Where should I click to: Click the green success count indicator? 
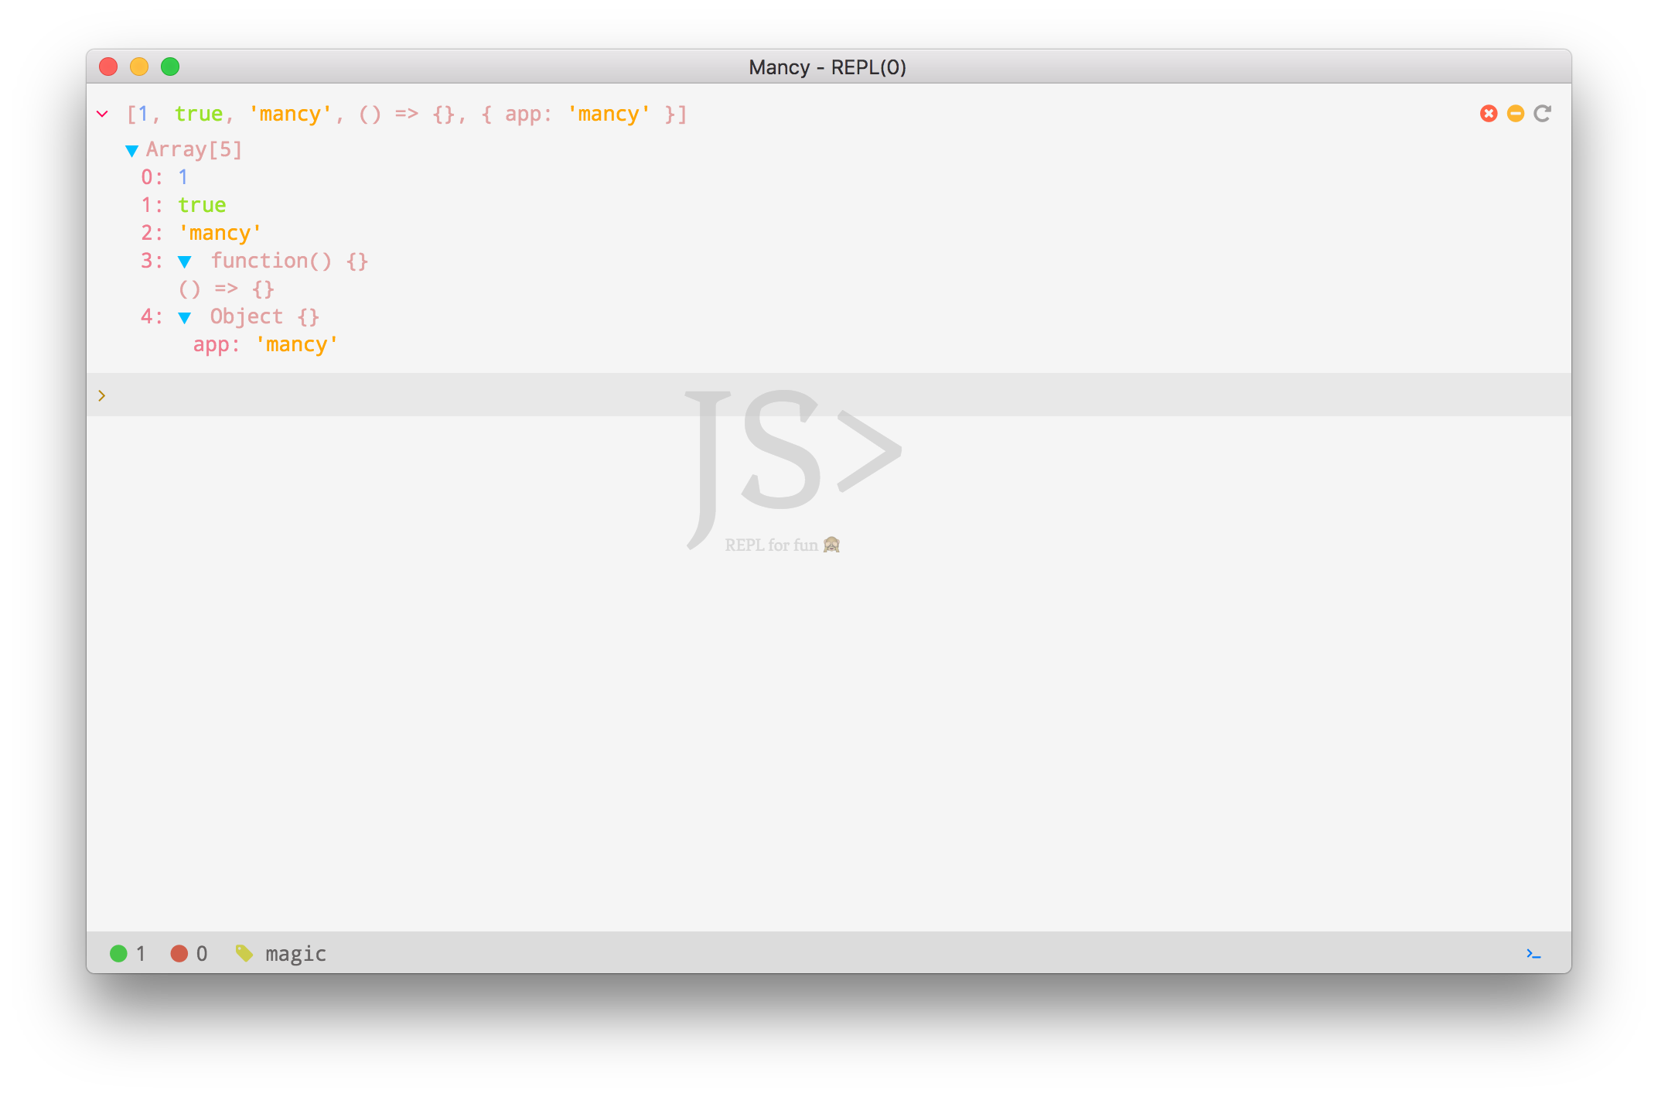coord(118,953)
